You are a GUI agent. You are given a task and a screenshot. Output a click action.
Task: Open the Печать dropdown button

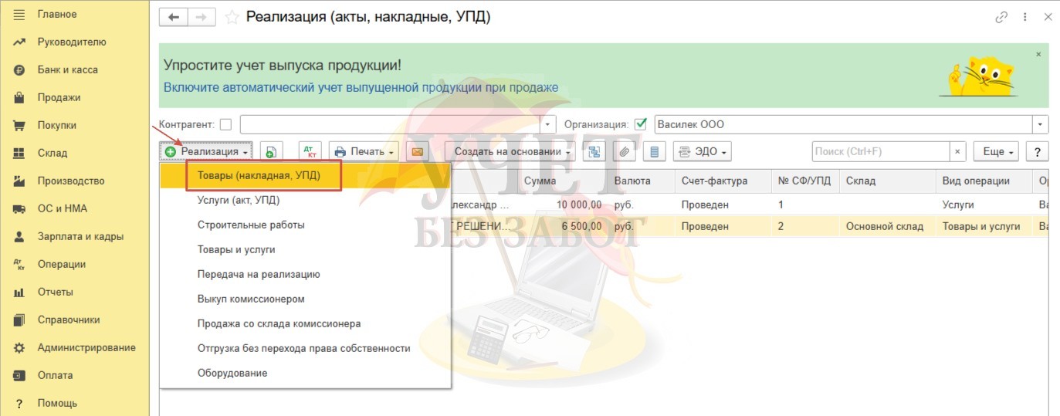pyautogui.click(x=364, y=152)
